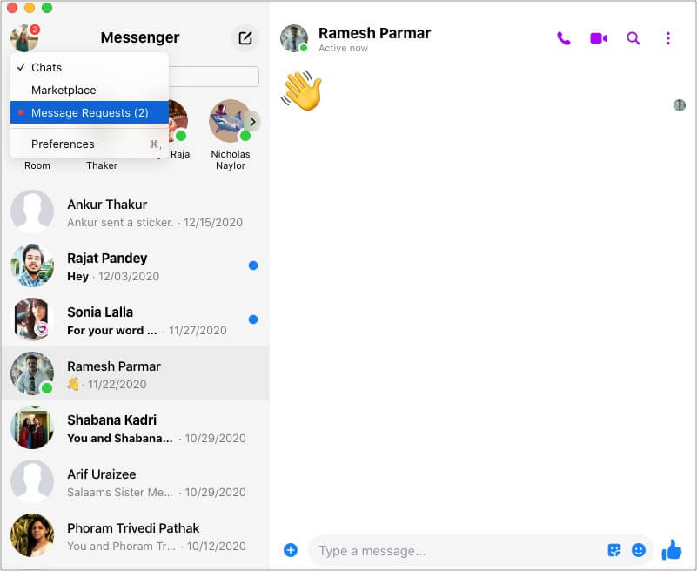Click Ankur Thakur's default avatar

pos(32,212)
